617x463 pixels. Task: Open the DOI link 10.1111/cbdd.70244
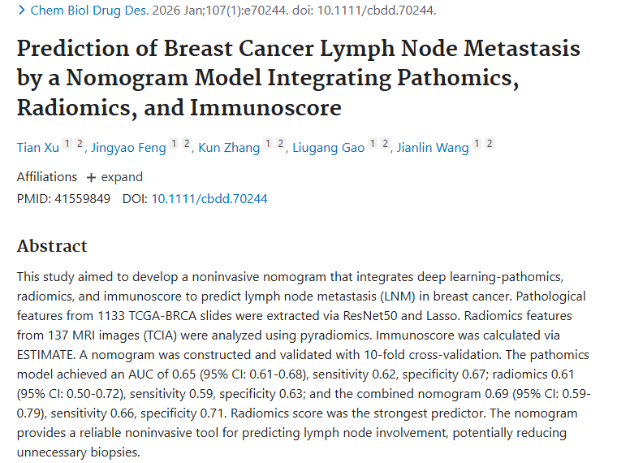(209, 198)
